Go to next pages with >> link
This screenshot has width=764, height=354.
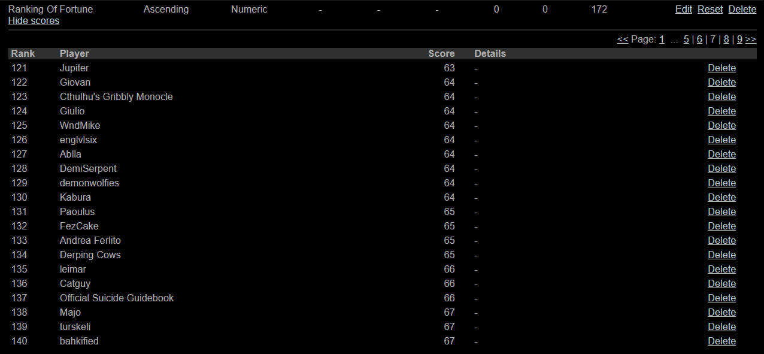pos(751,40)
